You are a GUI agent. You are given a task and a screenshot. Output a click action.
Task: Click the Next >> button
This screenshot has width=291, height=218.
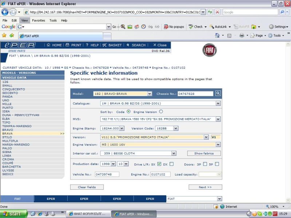tap(205, 187)
